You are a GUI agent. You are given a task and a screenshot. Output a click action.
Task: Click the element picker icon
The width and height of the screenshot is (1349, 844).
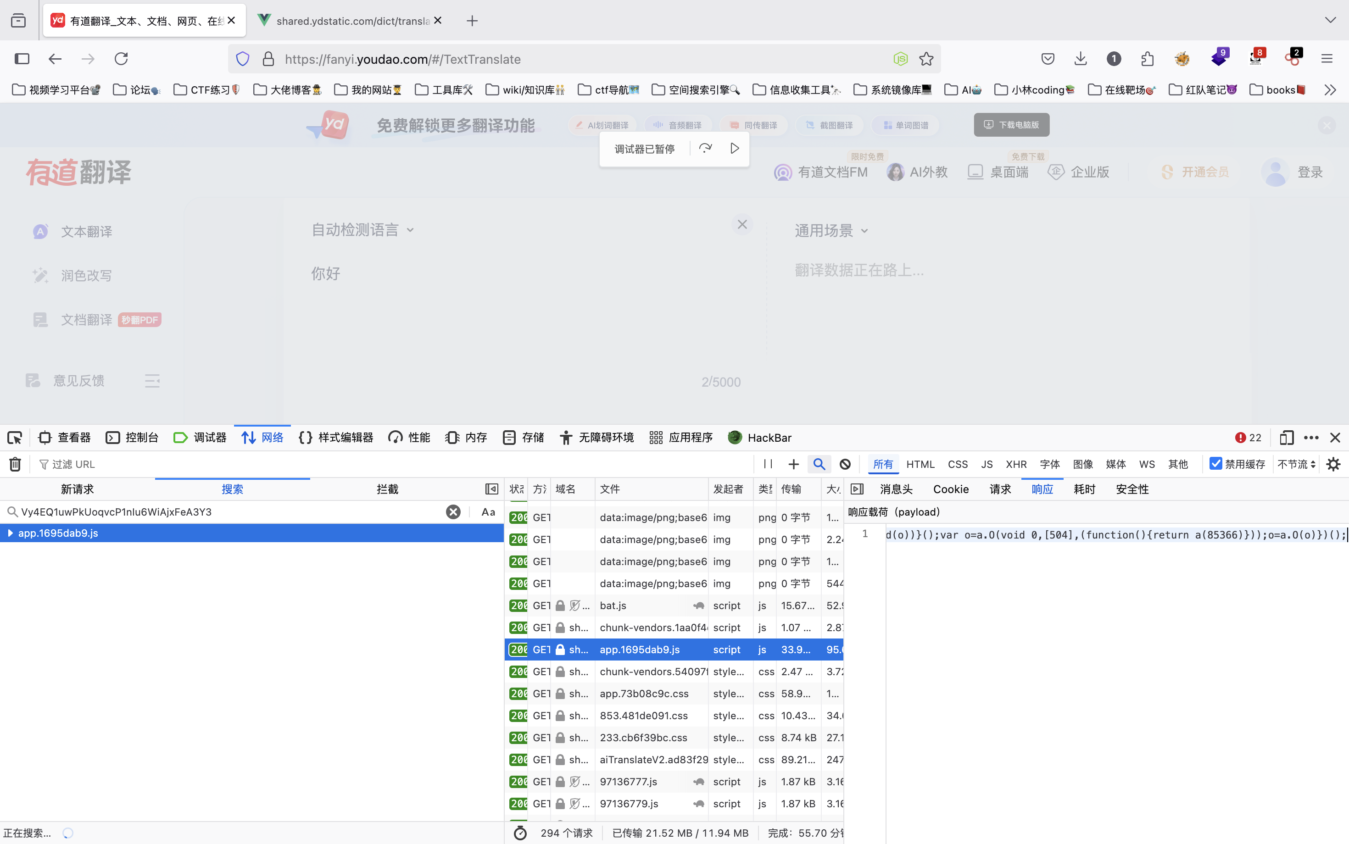15,438
